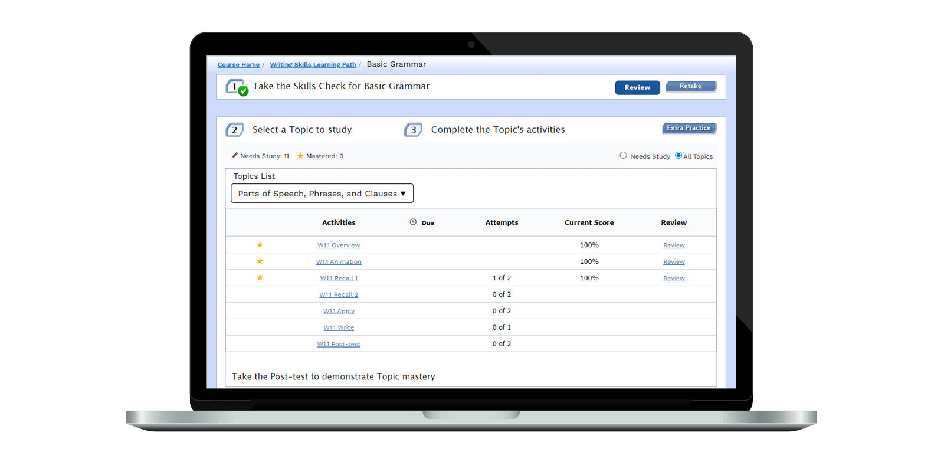Click the star icon beside Mastered
Screen dimensions: 944x472
tap(300, 156)
